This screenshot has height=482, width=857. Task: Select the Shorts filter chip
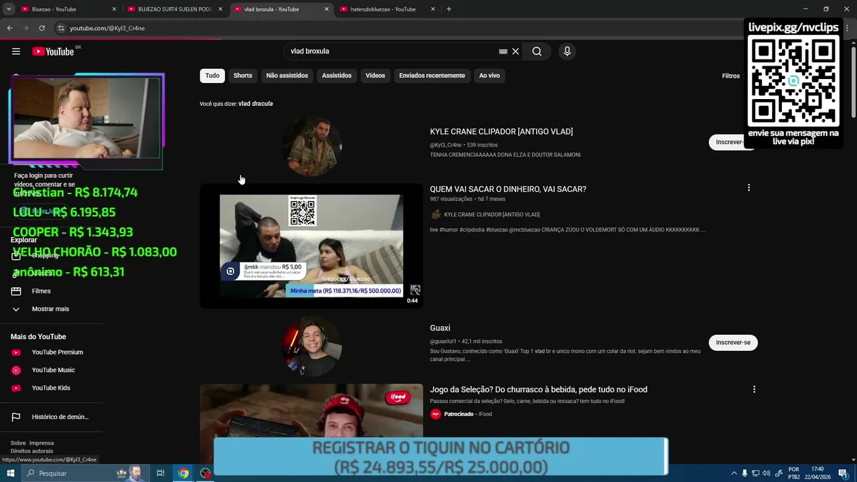[243, 76]
